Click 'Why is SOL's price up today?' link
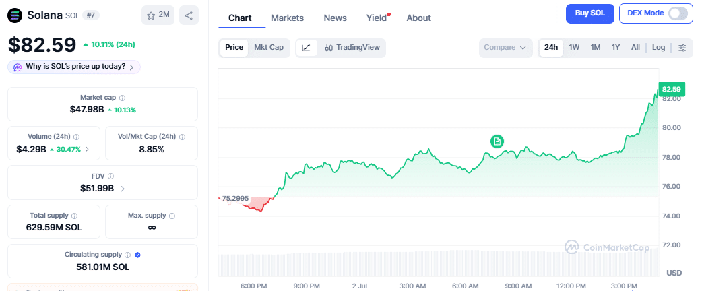The image size is (702, 291). [75, 67]
